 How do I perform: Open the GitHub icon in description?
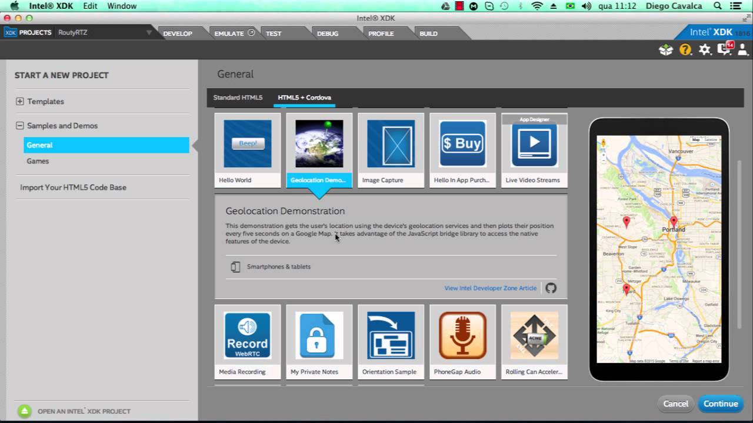(x=551, y=288)
